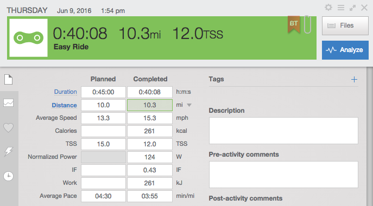Click the Pre-activity comments text box
The image size is (373, 206).
283,175
